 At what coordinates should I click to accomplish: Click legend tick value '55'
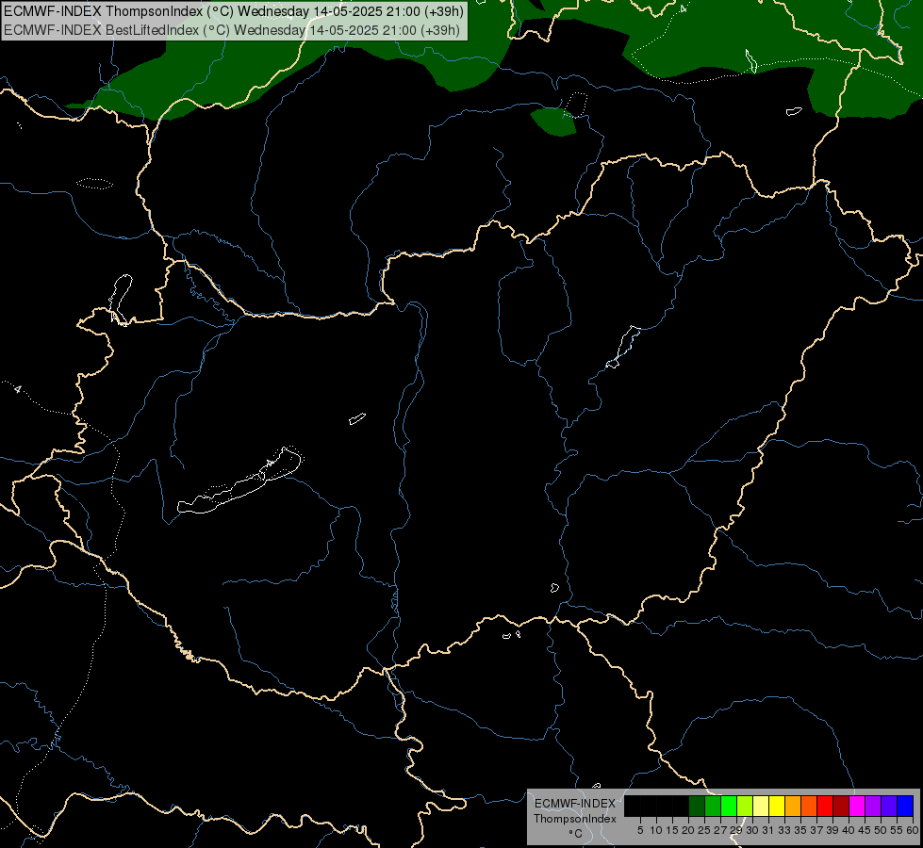click(x=897, y=830)
